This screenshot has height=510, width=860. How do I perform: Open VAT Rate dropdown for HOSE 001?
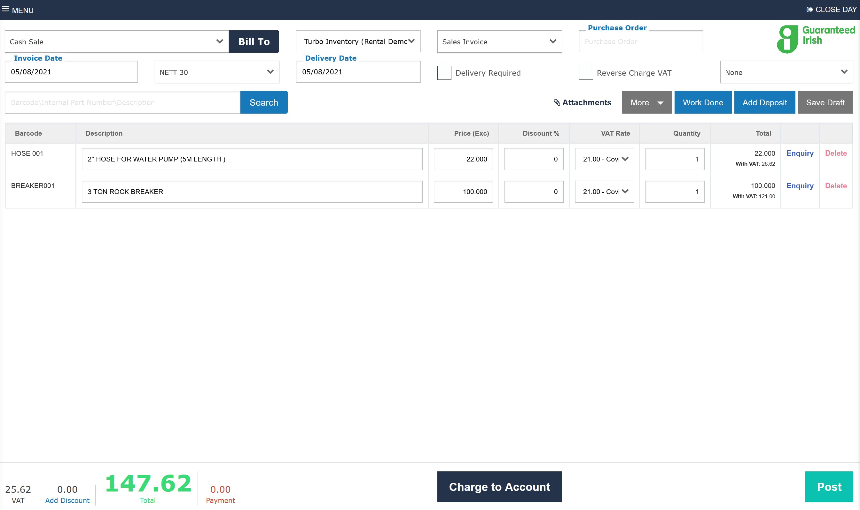tap(604, 159)
